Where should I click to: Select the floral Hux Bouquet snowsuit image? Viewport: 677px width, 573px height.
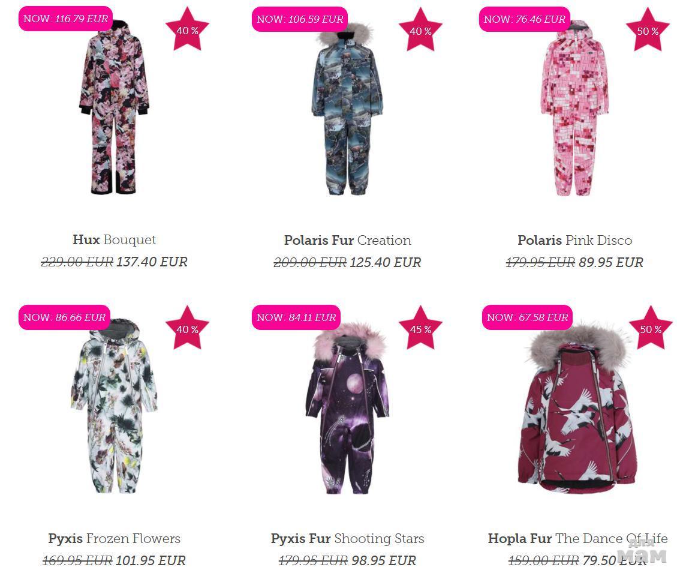tap(115, 107)
